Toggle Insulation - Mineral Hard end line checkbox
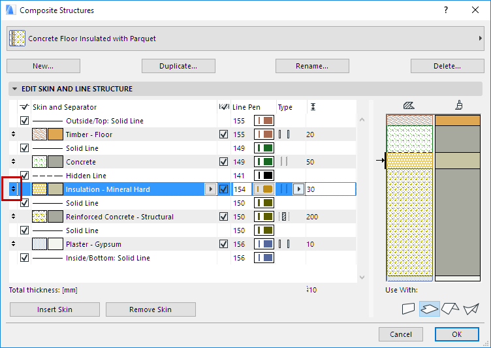The height and width of the screenshot is (348, 491). coord(223,189)
